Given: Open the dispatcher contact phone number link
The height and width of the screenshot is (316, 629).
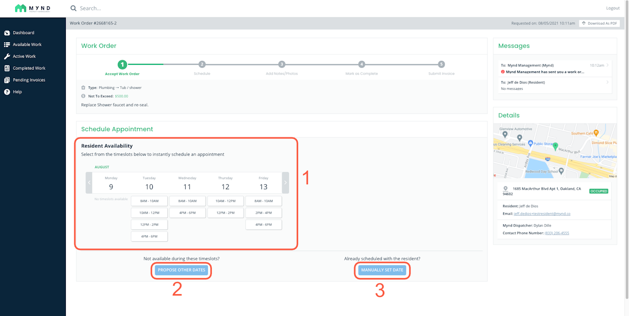Looking at the screenshot, I should click(557, 233).
